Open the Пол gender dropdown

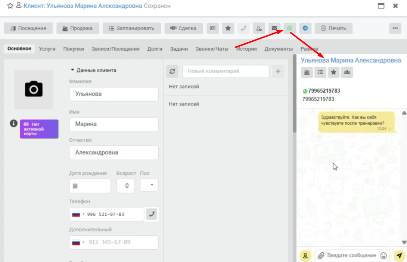pyautogui.click(x=149, y=185)
